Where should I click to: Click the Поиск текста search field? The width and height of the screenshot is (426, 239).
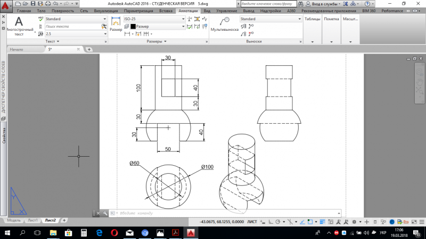point(73,26)
